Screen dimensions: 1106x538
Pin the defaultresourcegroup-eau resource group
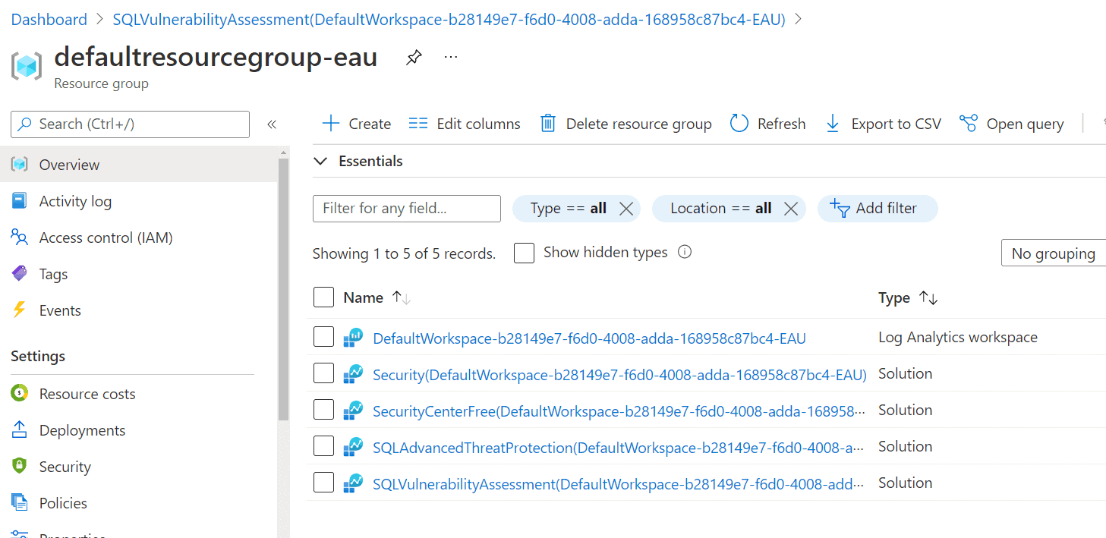tap(414, 58)
